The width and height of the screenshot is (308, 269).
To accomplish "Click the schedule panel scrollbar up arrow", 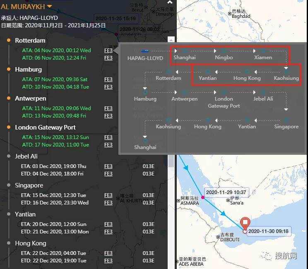I will click(x=171, y=40).
